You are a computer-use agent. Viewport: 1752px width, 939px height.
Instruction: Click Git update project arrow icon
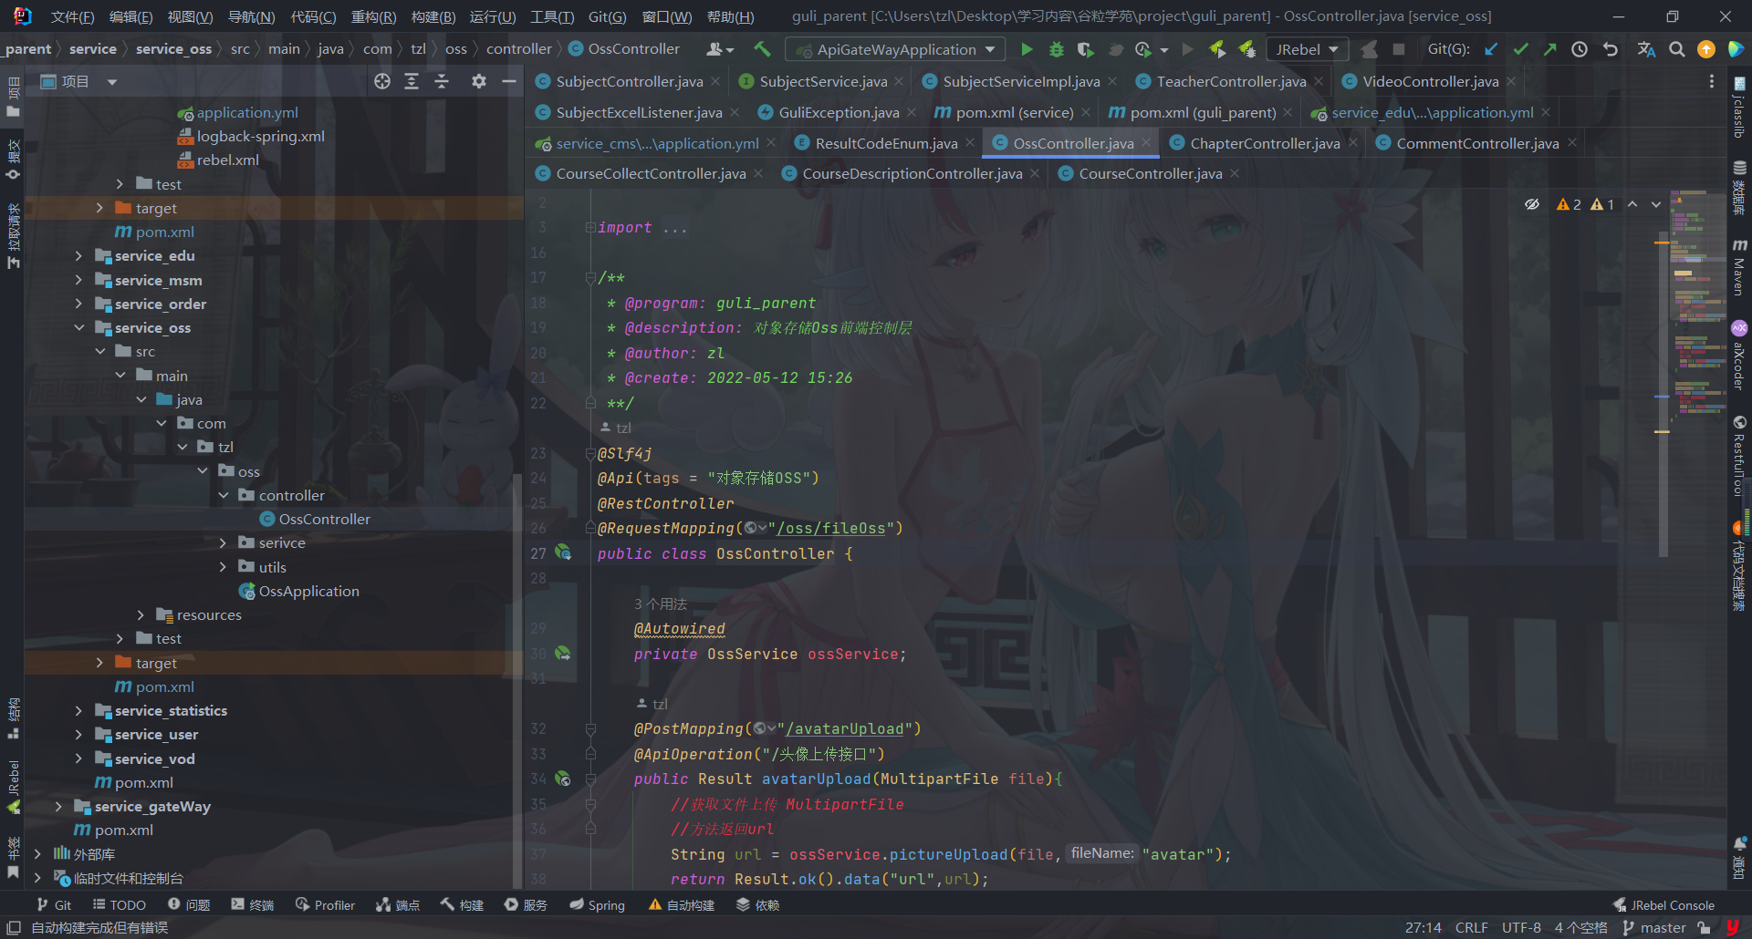[x=1491, y=49]
